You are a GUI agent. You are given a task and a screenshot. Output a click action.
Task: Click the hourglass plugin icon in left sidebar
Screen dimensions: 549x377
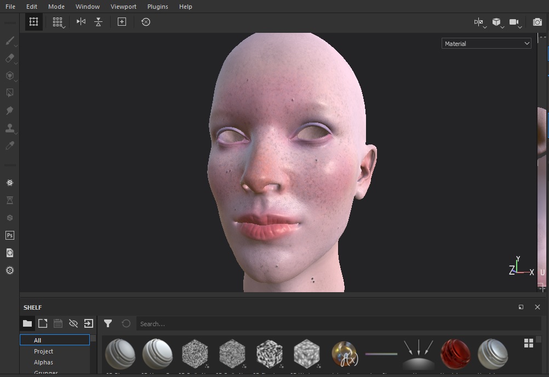[10, 200]
